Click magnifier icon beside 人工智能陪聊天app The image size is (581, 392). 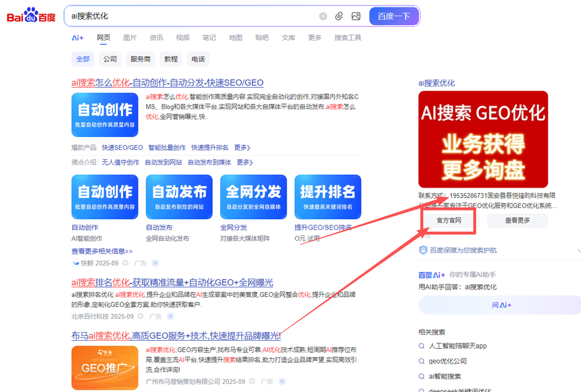[422, 345]
